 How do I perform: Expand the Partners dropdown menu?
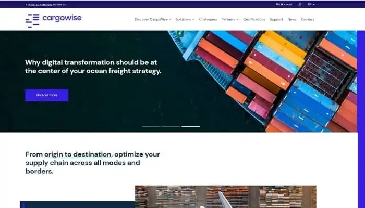[230, 19]
